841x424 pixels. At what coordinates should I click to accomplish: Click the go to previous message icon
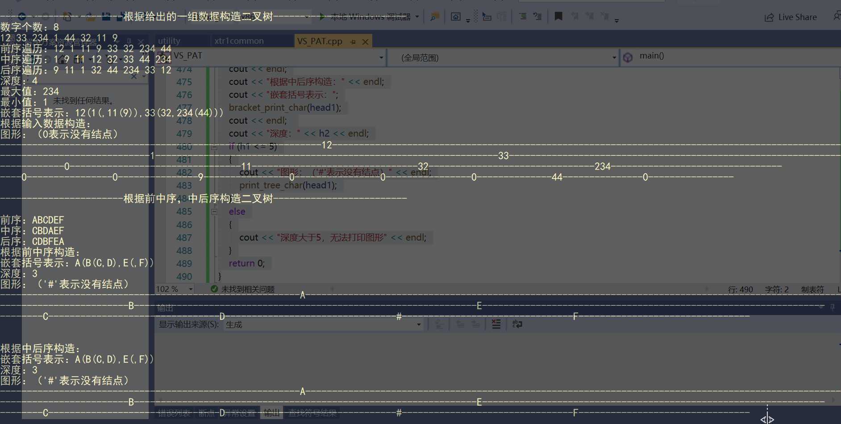[x=460, y=324]
